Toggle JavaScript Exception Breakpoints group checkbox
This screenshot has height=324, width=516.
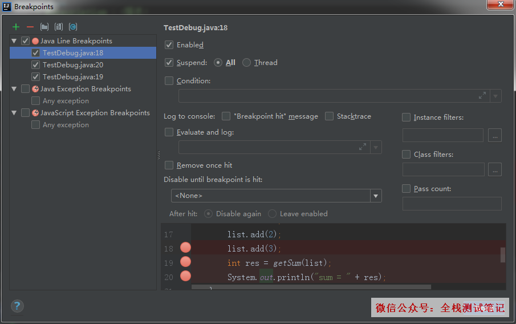[25, 113]
